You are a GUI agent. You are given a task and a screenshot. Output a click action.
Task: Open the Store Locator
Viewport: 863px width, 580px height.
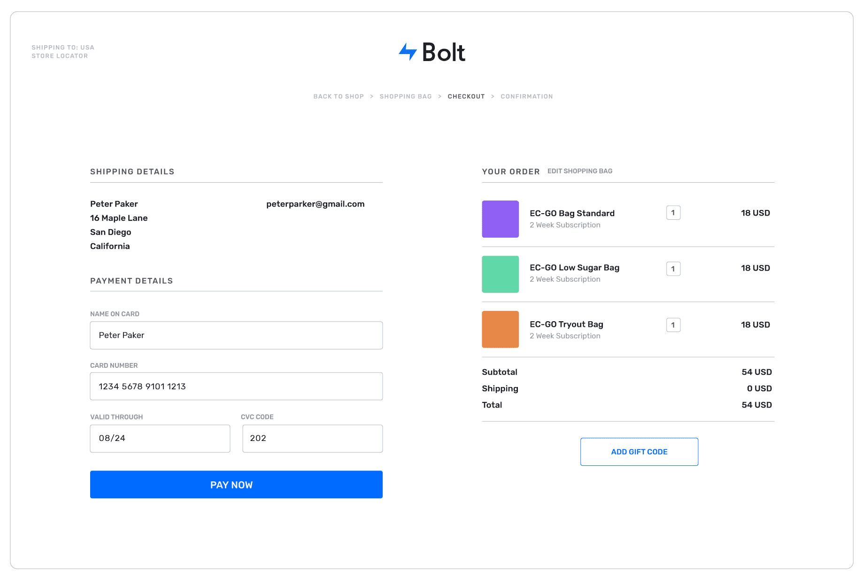(60, 55)
